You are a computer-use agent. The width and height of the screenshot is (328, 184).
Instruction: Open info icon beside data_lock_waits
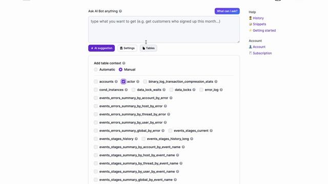click(164, 90)
